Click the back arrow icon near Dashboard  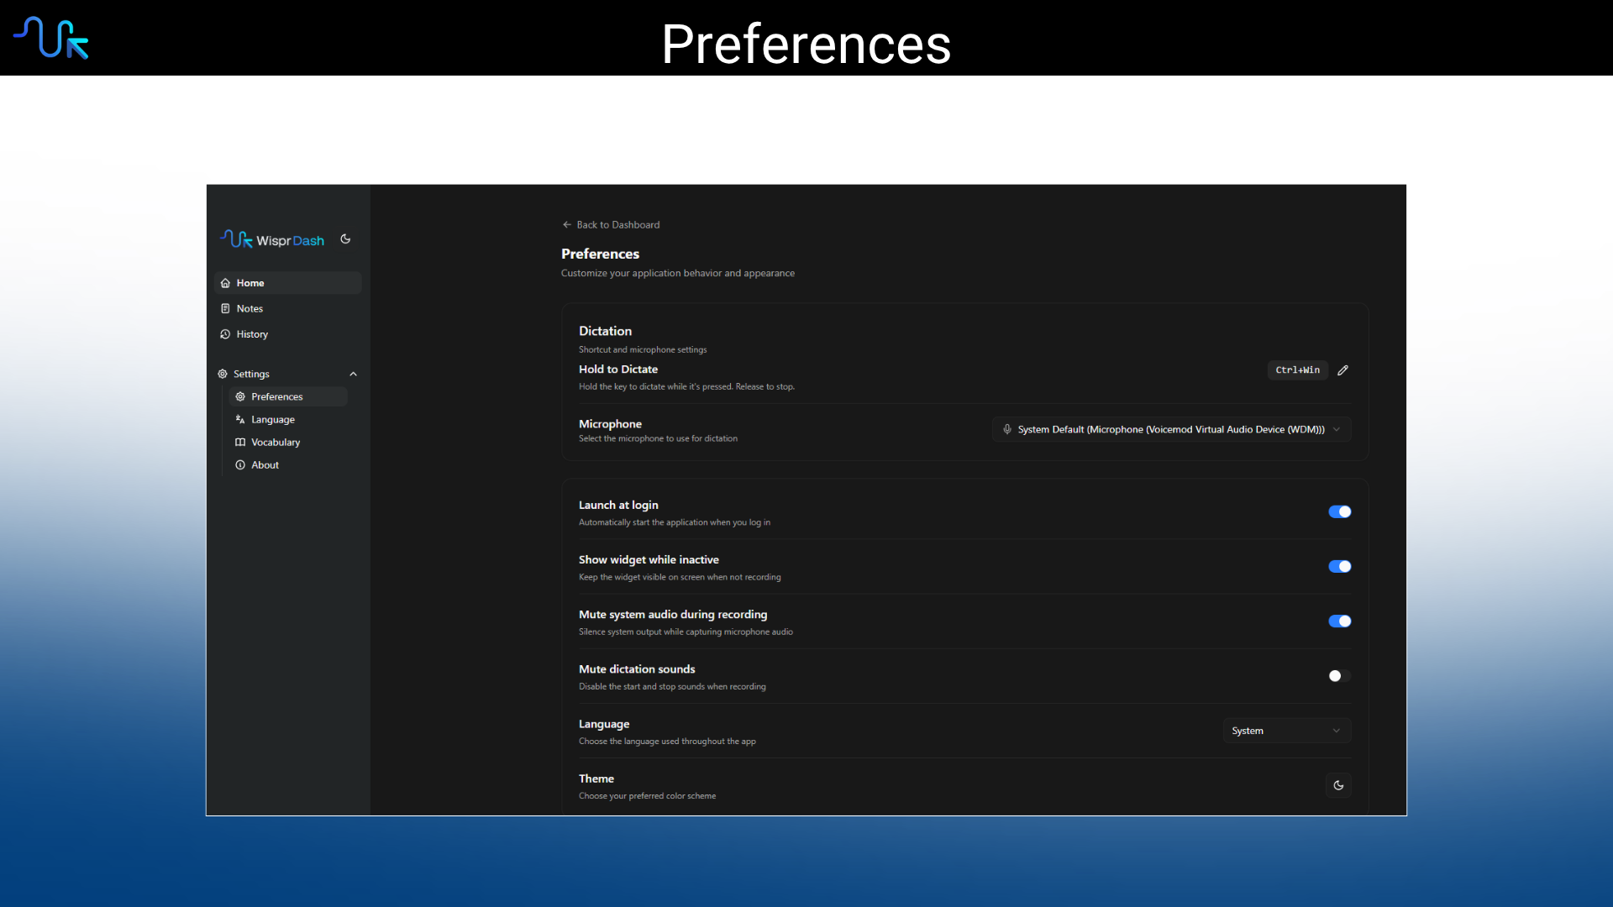click(567, 224)
